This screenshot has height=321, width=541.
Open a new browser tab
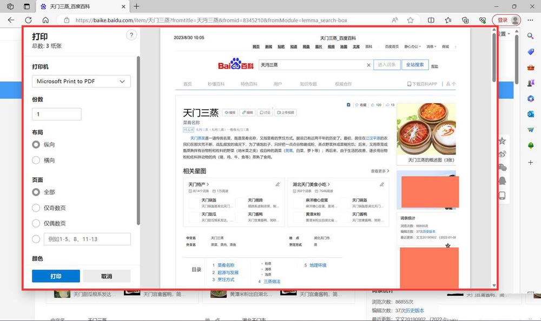pyautogui.click(x=137, y=6)
